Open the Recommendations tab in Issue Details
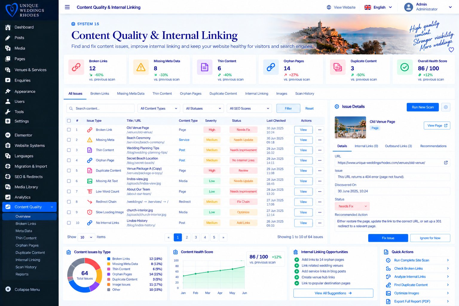This screenshot has width=459, height=306. 433,146
